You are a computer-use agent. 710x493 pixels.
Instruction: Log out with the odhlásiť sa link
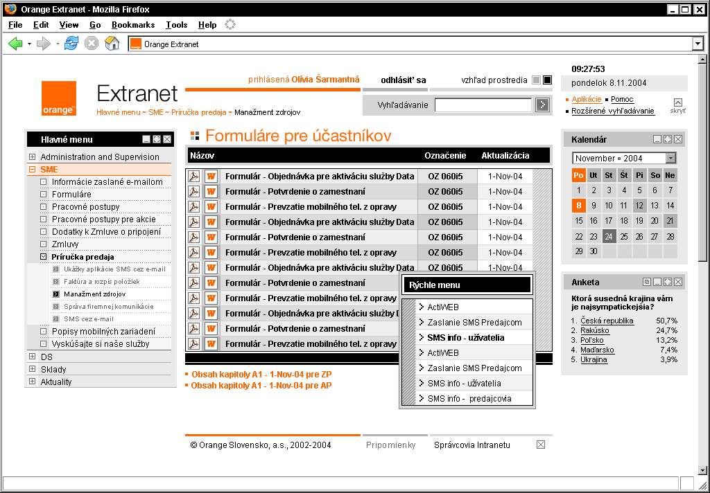point(404,80)
